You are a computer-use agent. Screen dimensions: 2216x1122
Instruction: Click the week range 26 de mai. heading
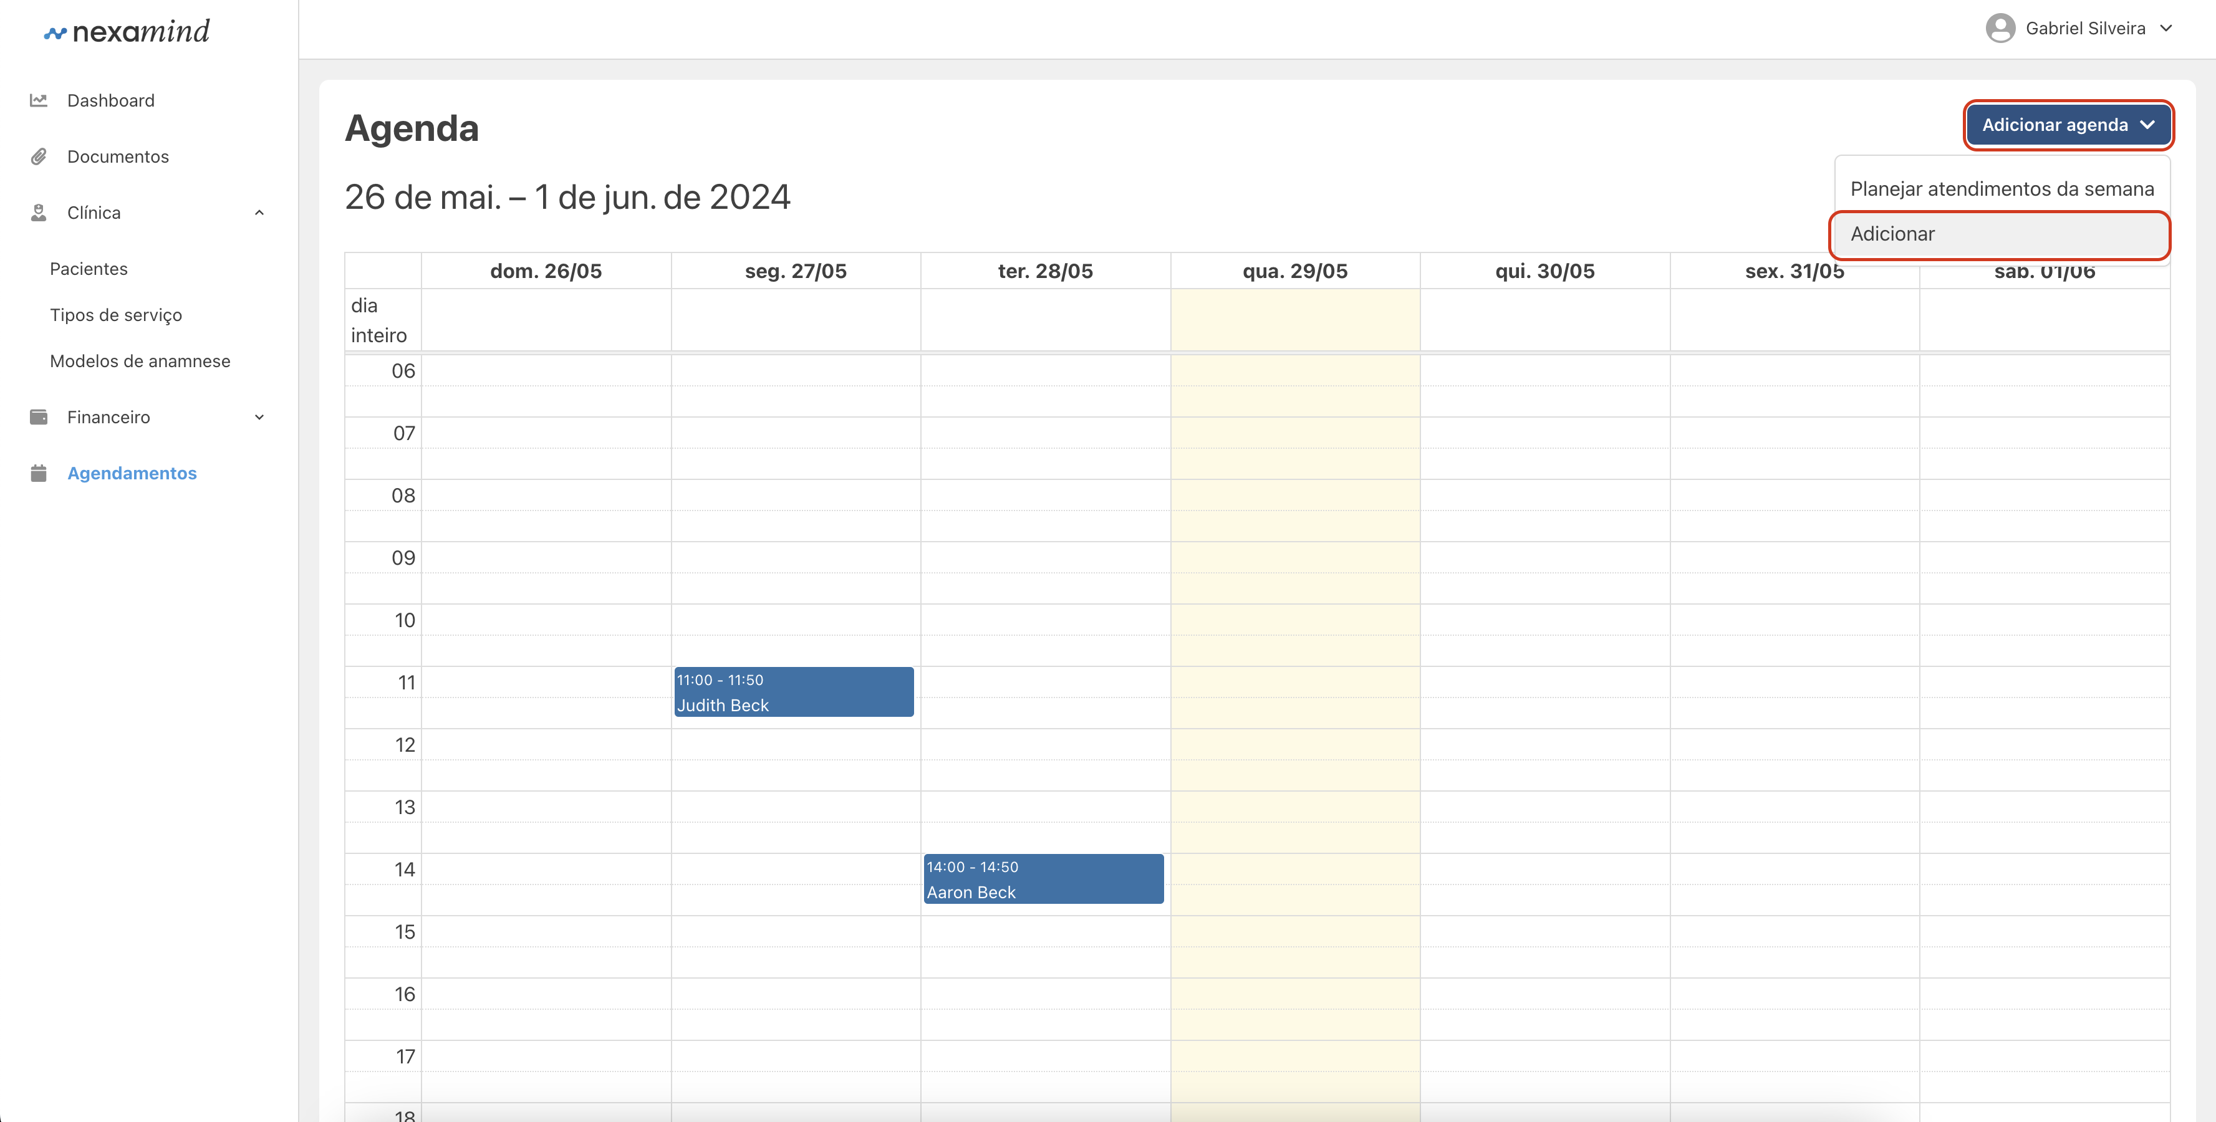[x=568, y=197]
